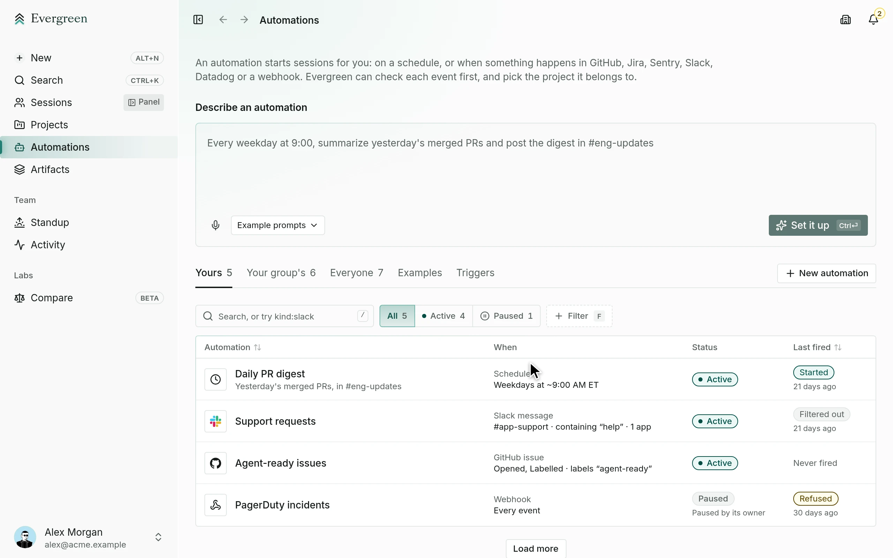Click the Evergreen logo icon
893x558 pixels.
coord(20,19)
